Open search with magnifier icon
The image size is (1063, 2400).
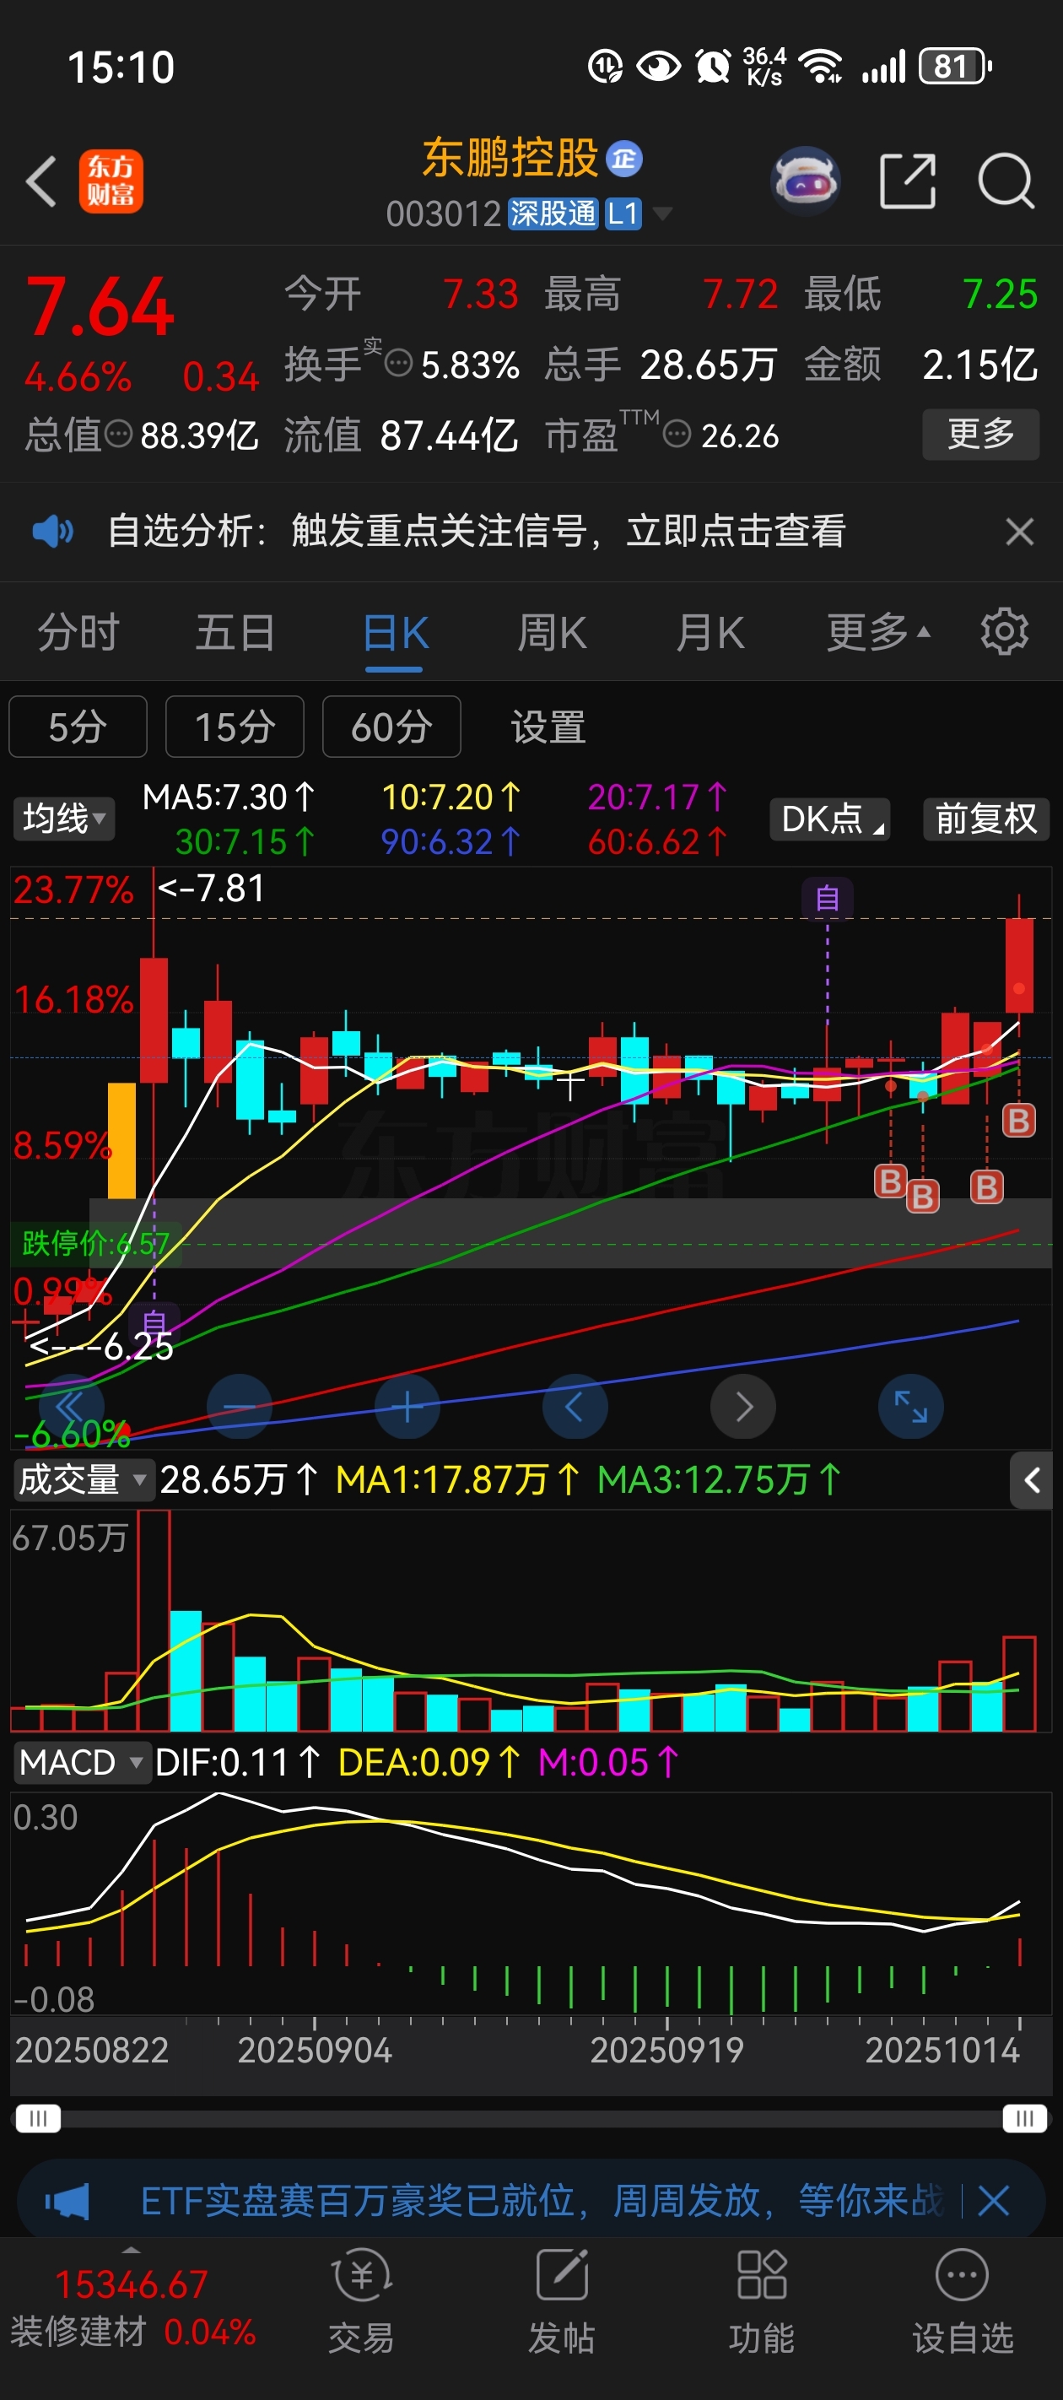pos(1006,181)
